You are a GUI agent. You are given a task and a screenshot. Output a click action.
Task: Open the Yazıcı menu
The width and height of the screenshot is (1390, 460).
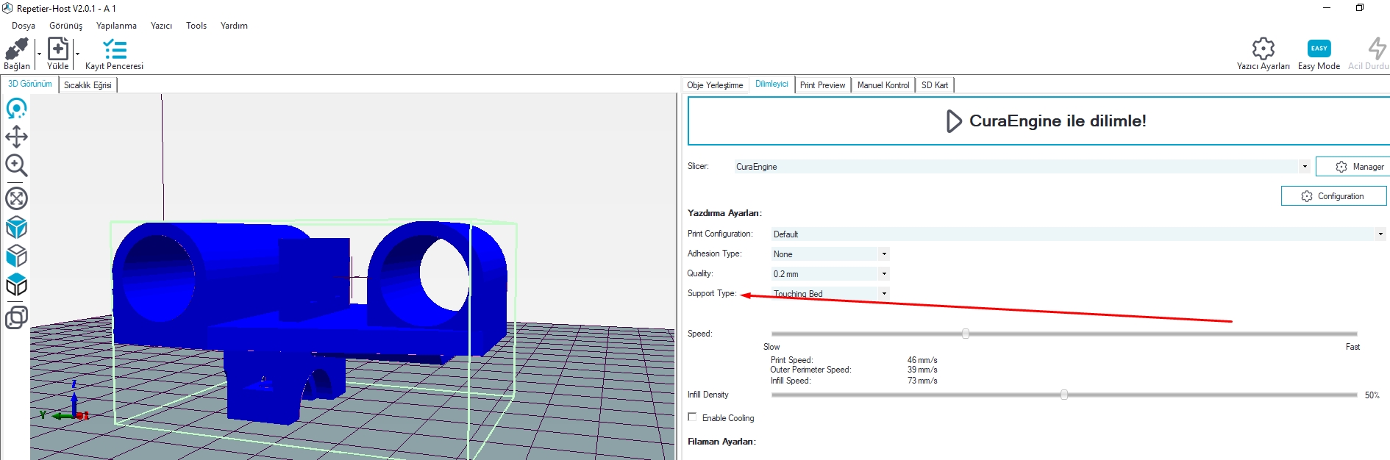point(161,26)
